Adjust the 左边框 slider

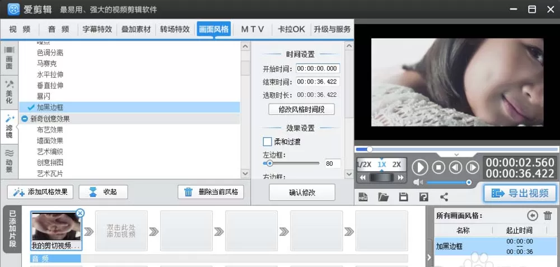(270, 163)
